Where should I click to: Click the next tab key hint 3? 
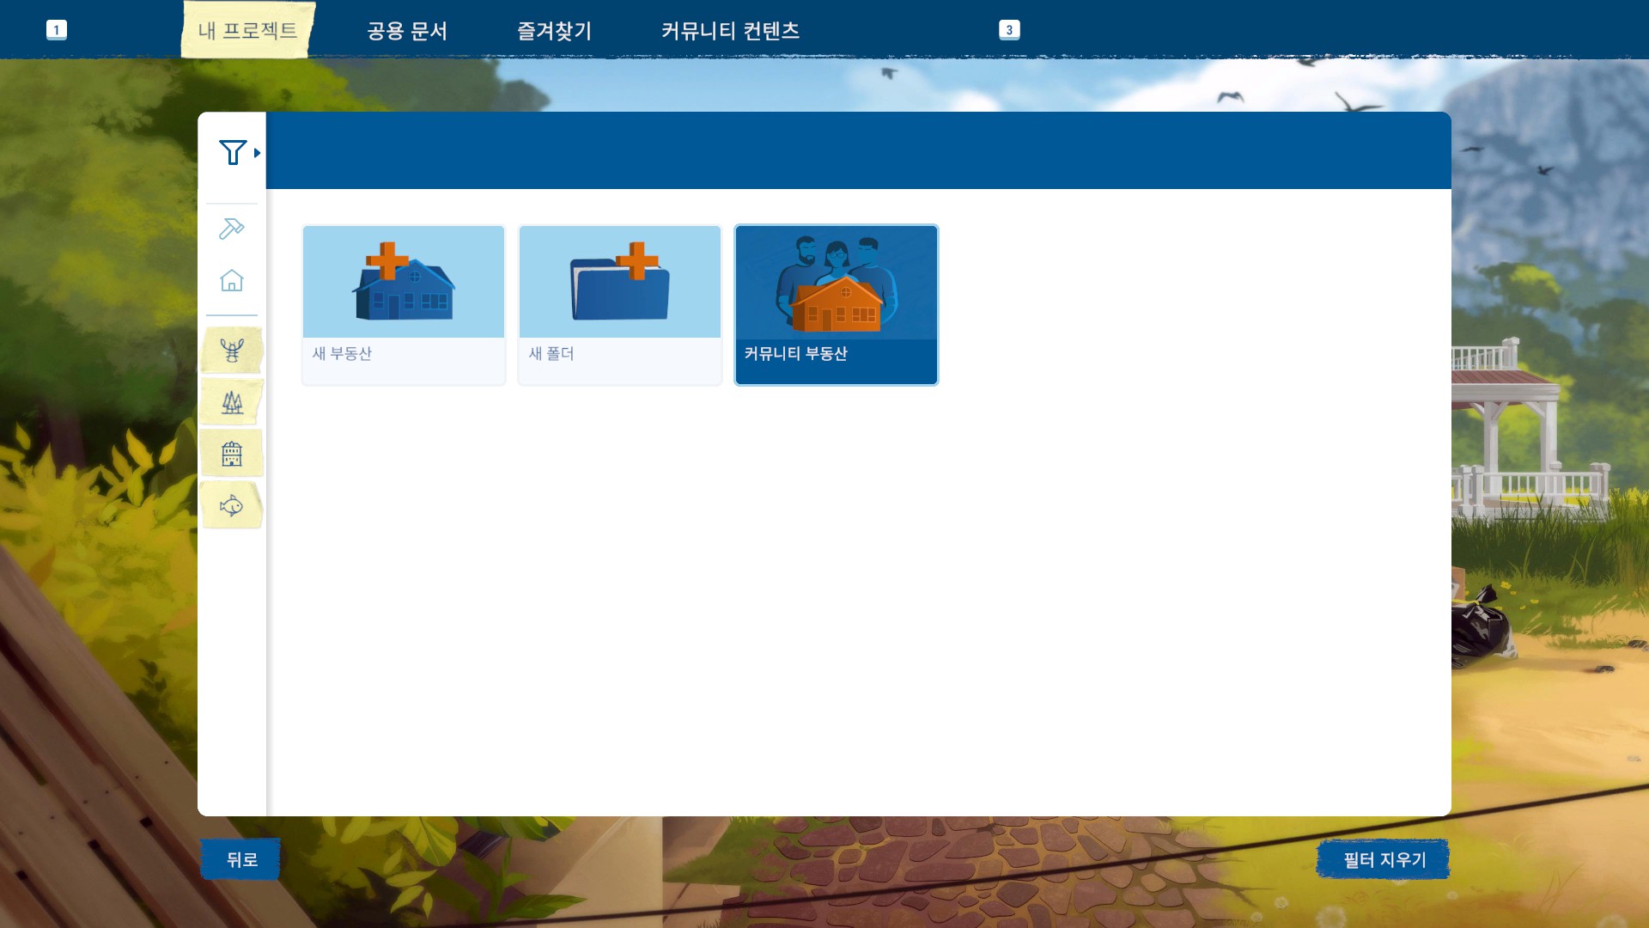1009,30
